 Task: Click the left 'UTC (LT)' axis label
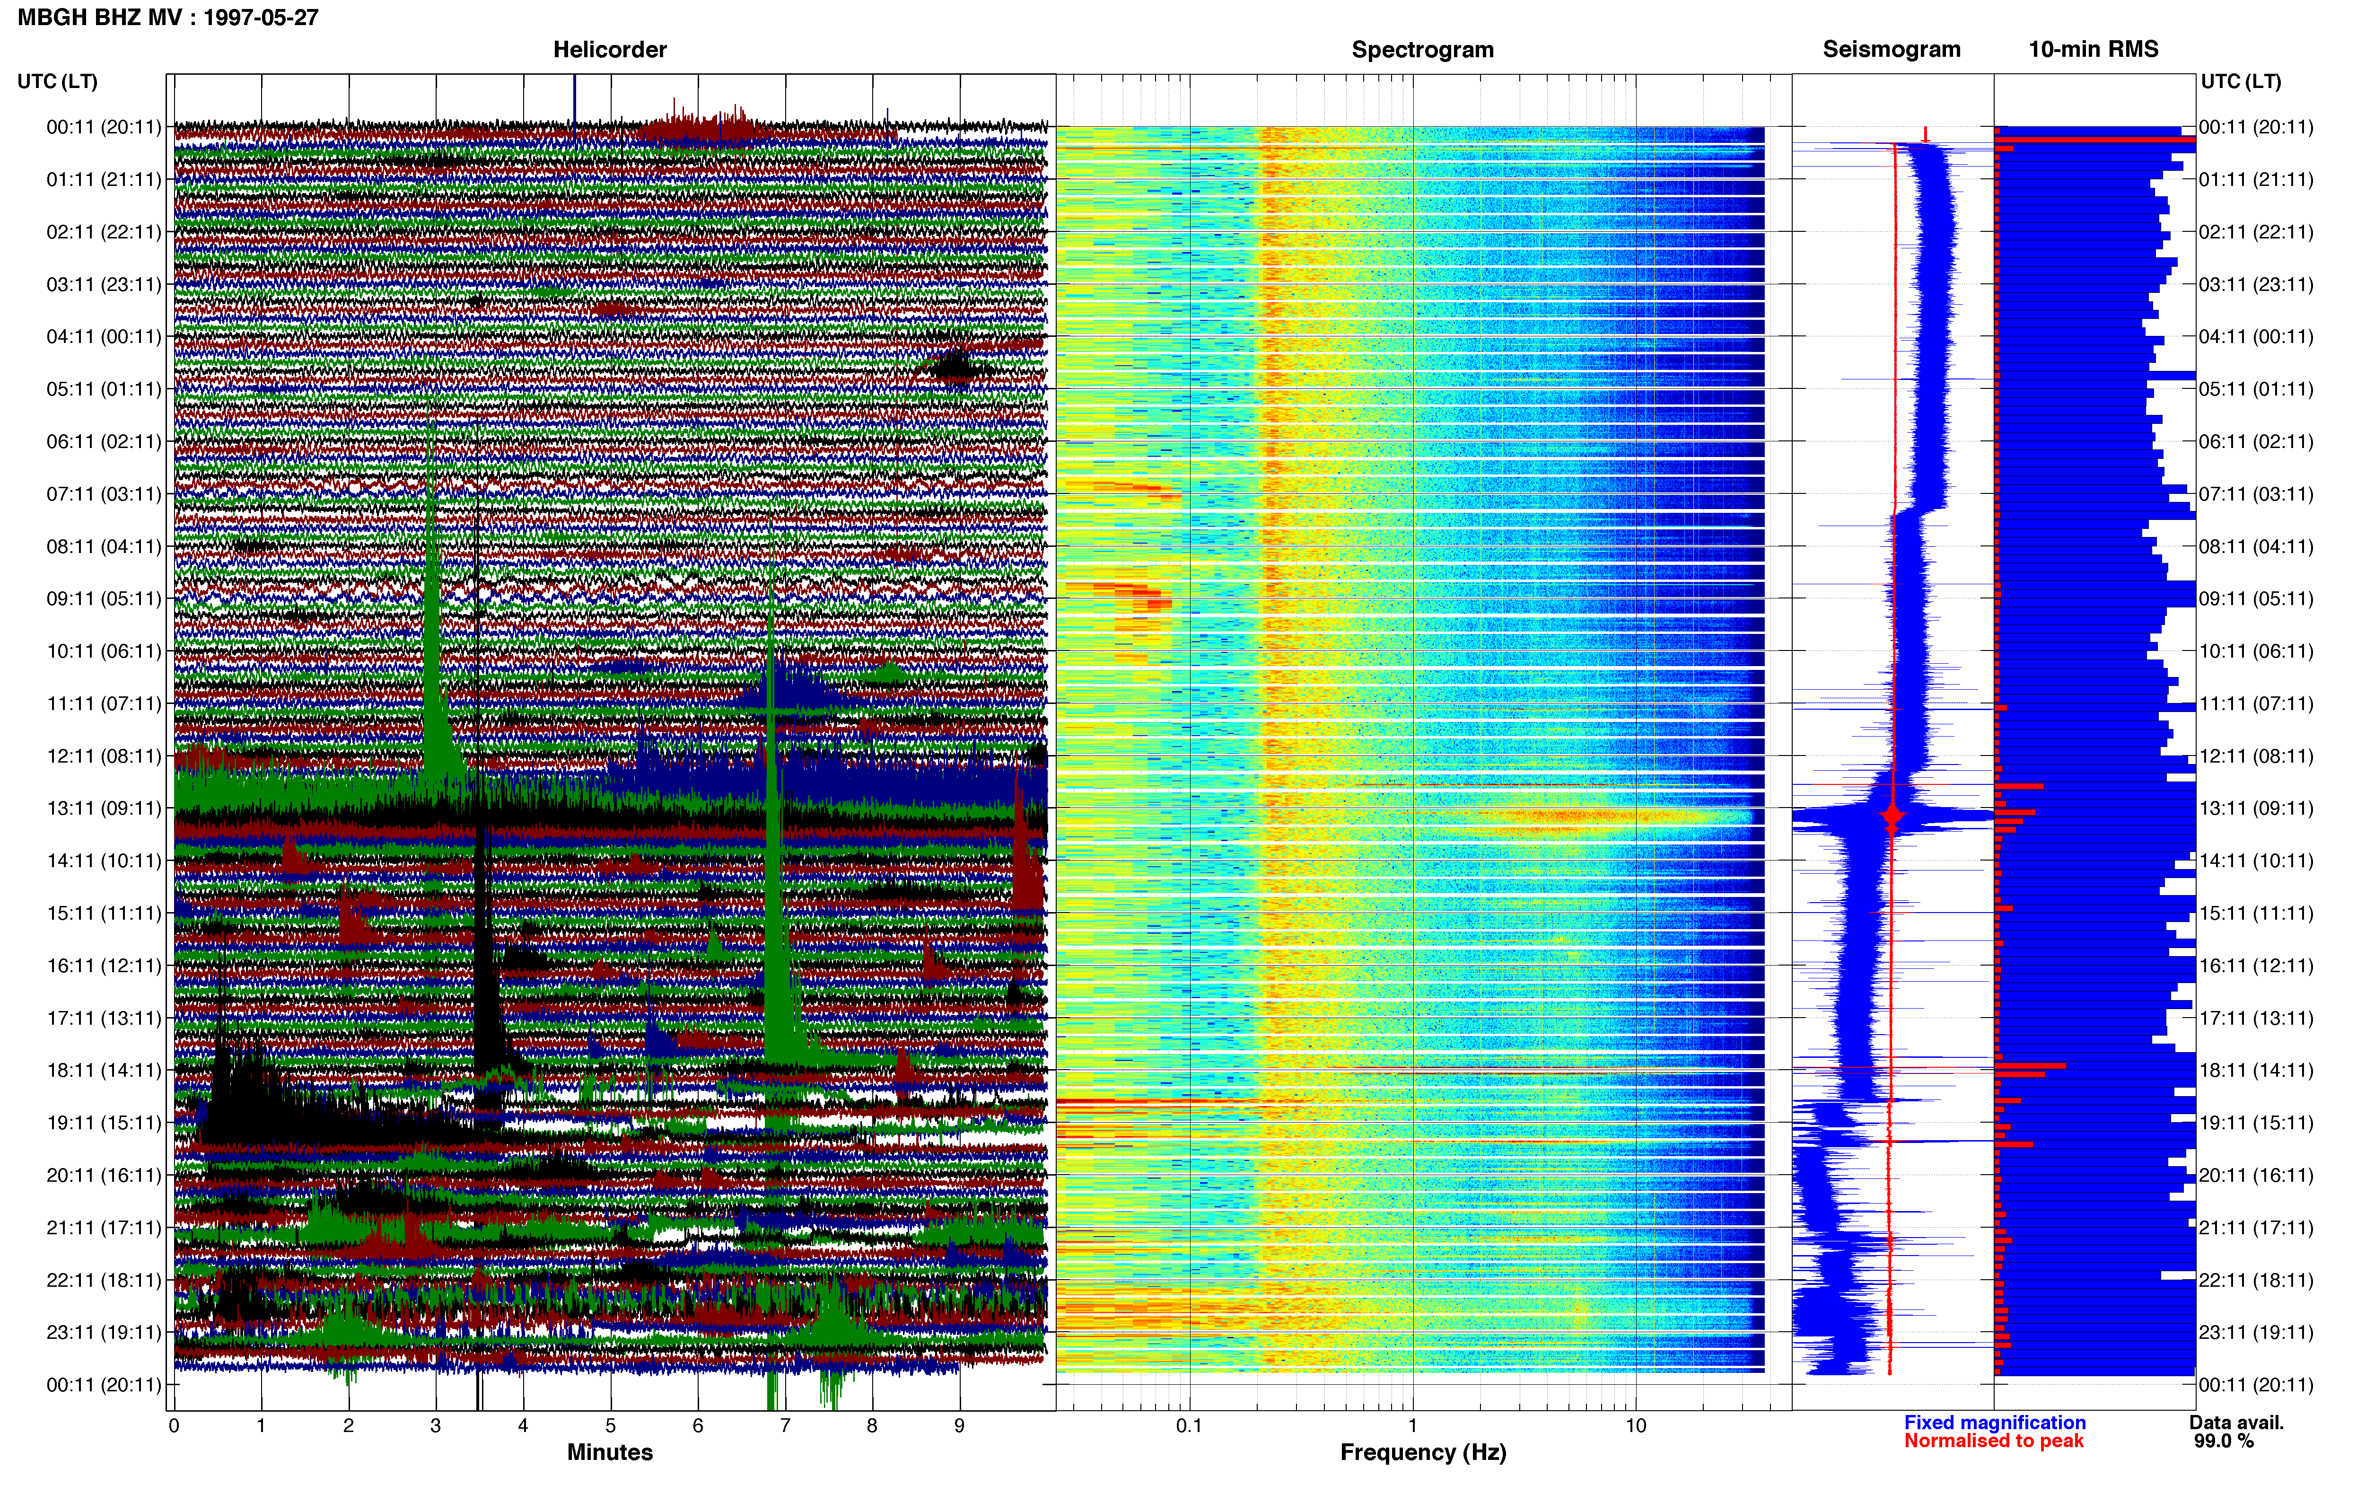[x=58, y=81]
